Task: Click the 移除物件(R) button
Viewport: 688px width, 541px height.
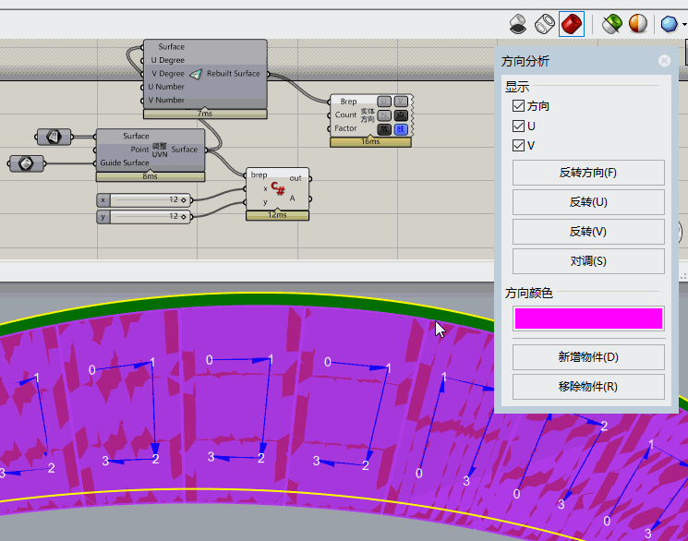Action: click(x=588, y=387)
